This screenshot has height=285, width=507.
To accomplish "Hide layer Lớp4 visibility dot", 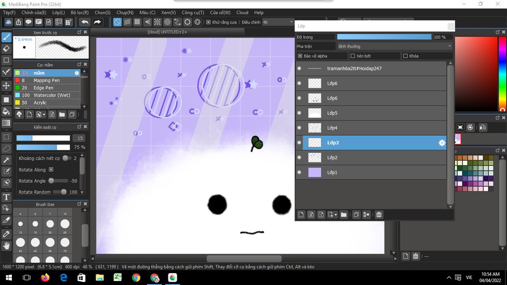I will click(x=299, y=128).
